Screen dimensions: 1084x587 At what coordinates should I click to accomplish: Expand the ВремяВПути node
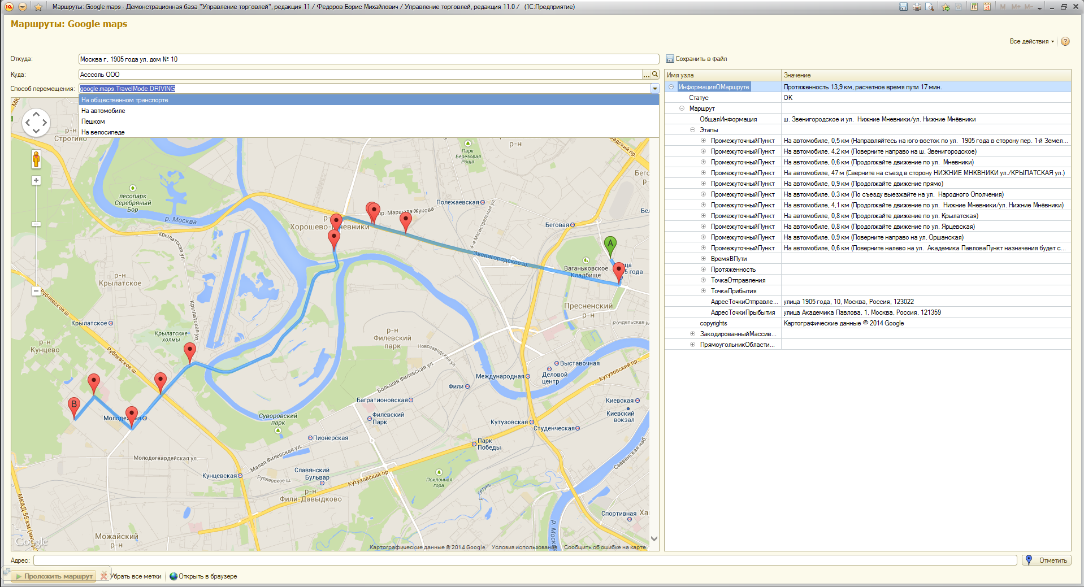pos(703,259)
